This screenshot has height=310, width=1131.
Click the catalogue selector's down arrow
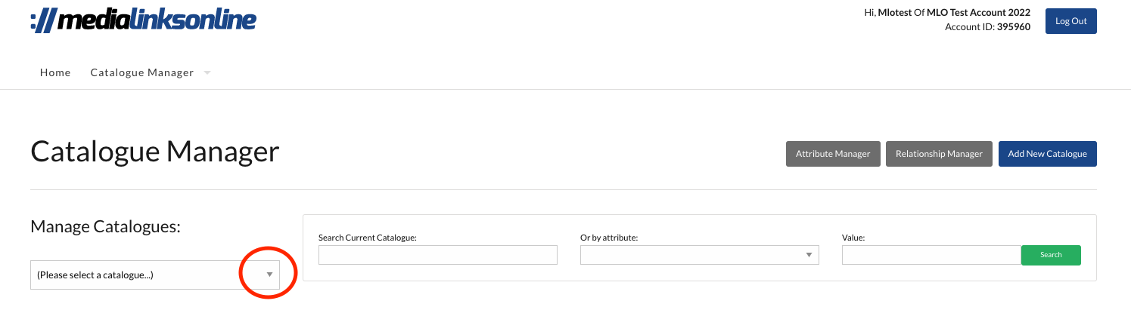pos(269,275)
